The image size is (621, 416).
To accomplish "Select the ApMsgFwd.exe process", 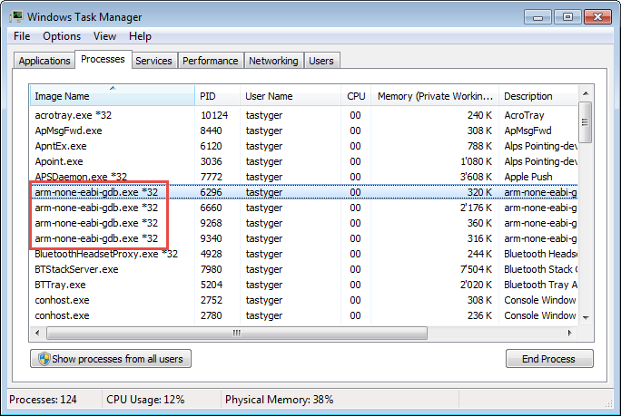I will [303, 131].
